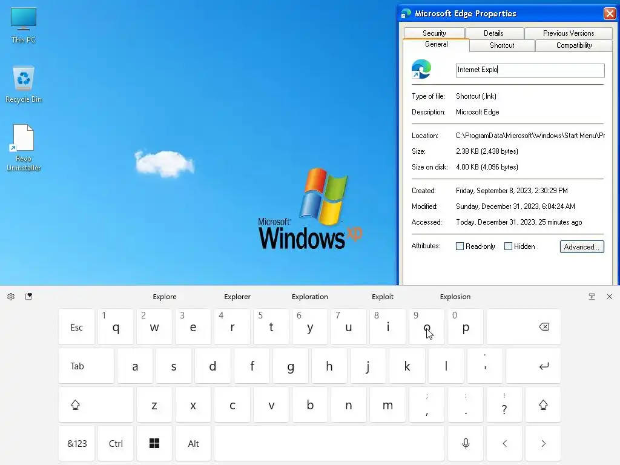
Task: Click the Edge shortcut icon in Properties
Action: click(x=421, y=69)
